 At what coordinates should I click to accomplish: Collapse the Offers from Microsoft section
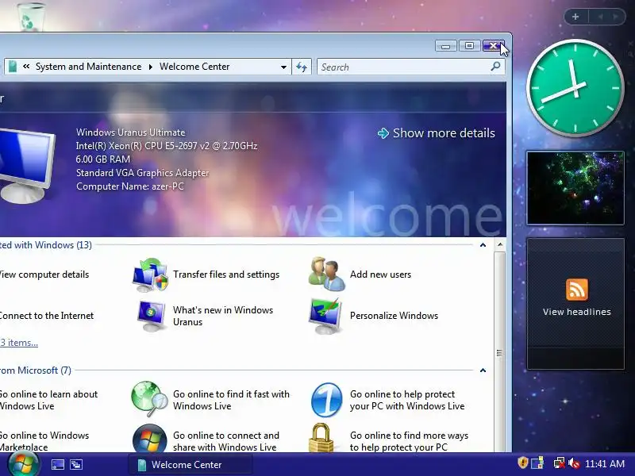tap(483, 370)
